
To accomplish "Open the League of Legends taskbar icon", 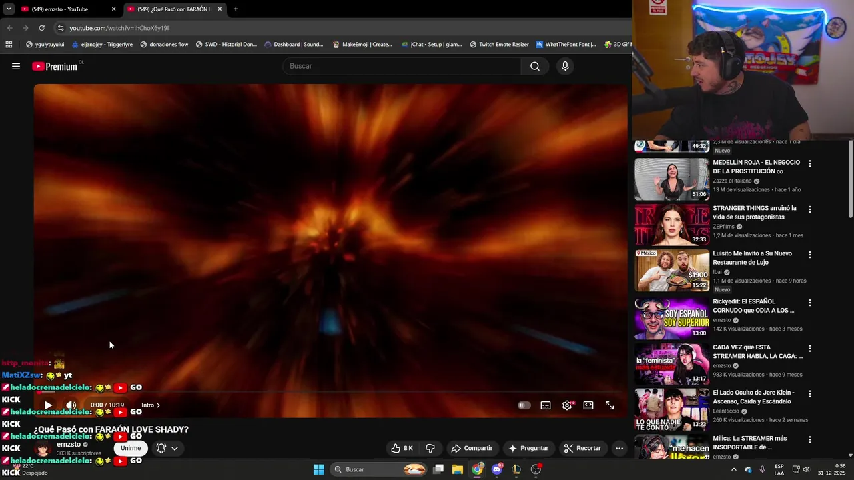I will (x=516, y=469).
